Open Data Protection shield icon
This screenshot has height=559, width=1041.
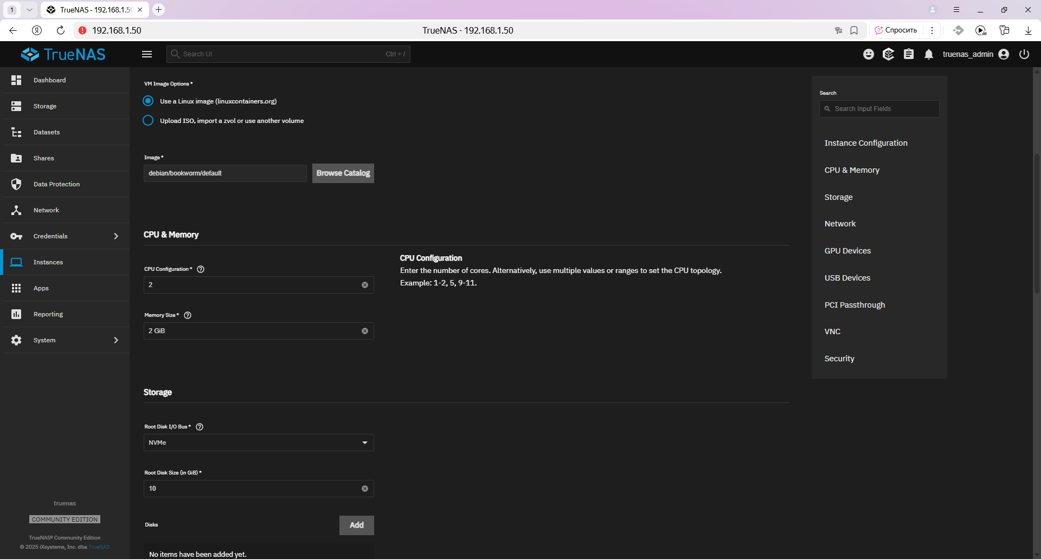tap(16, 184)
